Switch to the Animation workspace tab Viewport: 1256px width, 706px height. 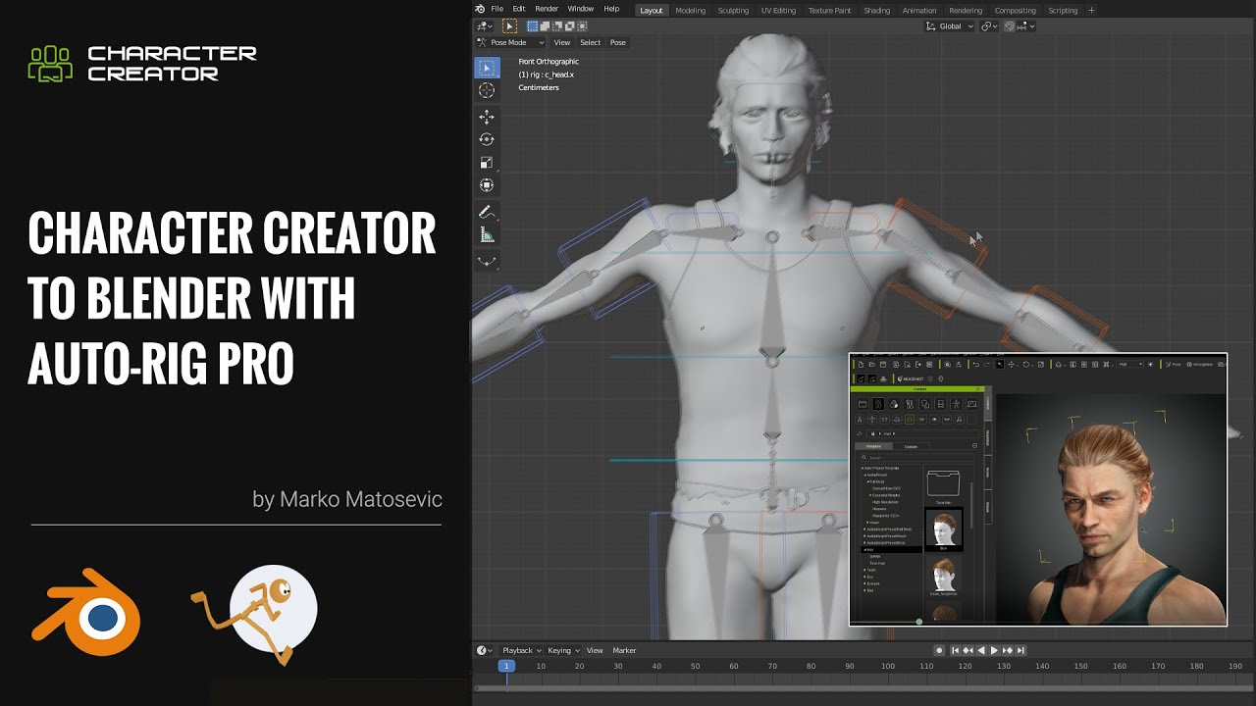[919, 11]
